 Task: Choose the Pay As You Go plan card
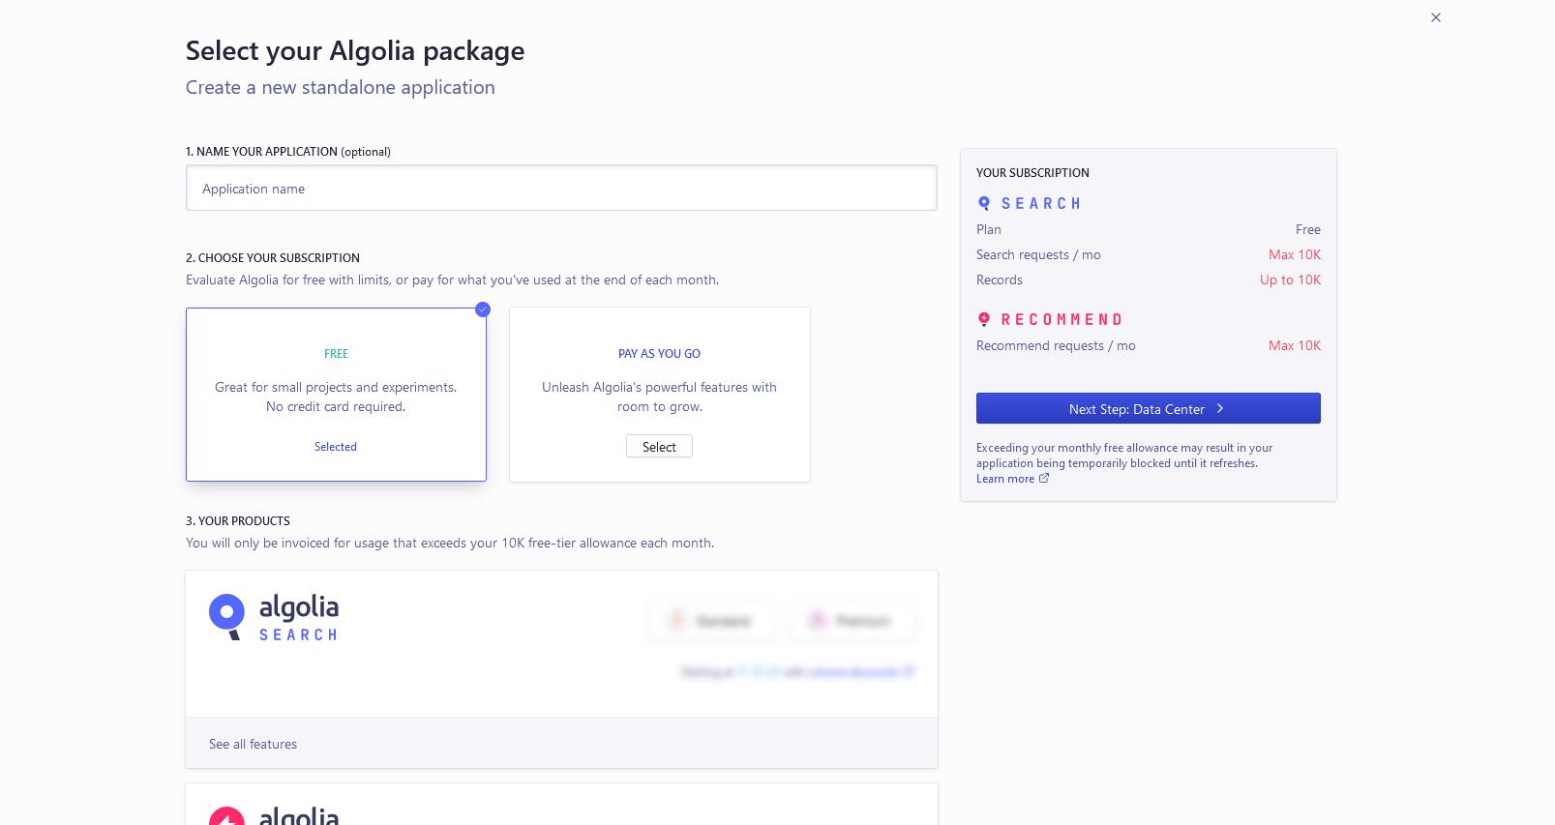coord(660,395)
